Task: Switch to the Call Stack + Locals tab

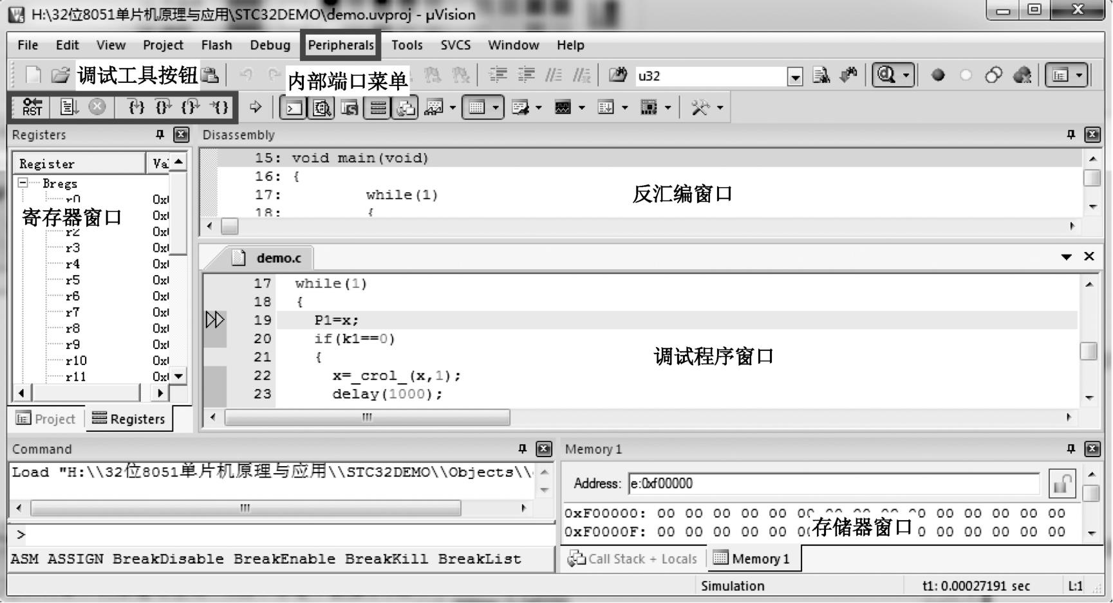Action: pyautogui.click(x=633, y=559)
